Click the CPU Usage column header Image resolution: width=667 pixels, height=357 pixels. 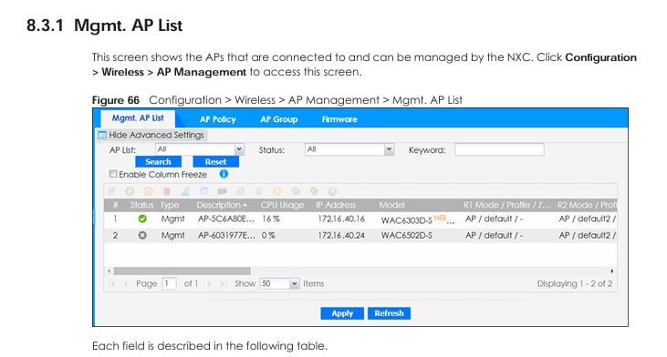[283, 205]
